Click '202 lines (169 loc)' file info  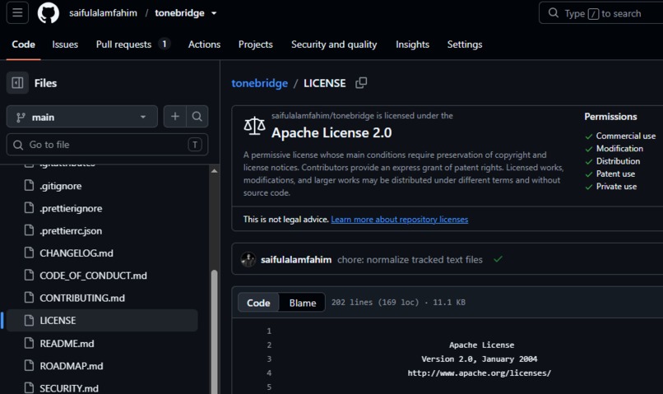(374, 302)
